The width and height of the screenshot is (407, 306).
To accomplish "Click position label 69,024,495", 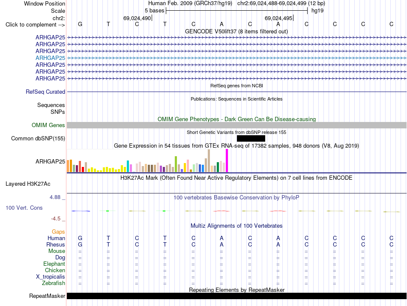I will click(278, 18).
